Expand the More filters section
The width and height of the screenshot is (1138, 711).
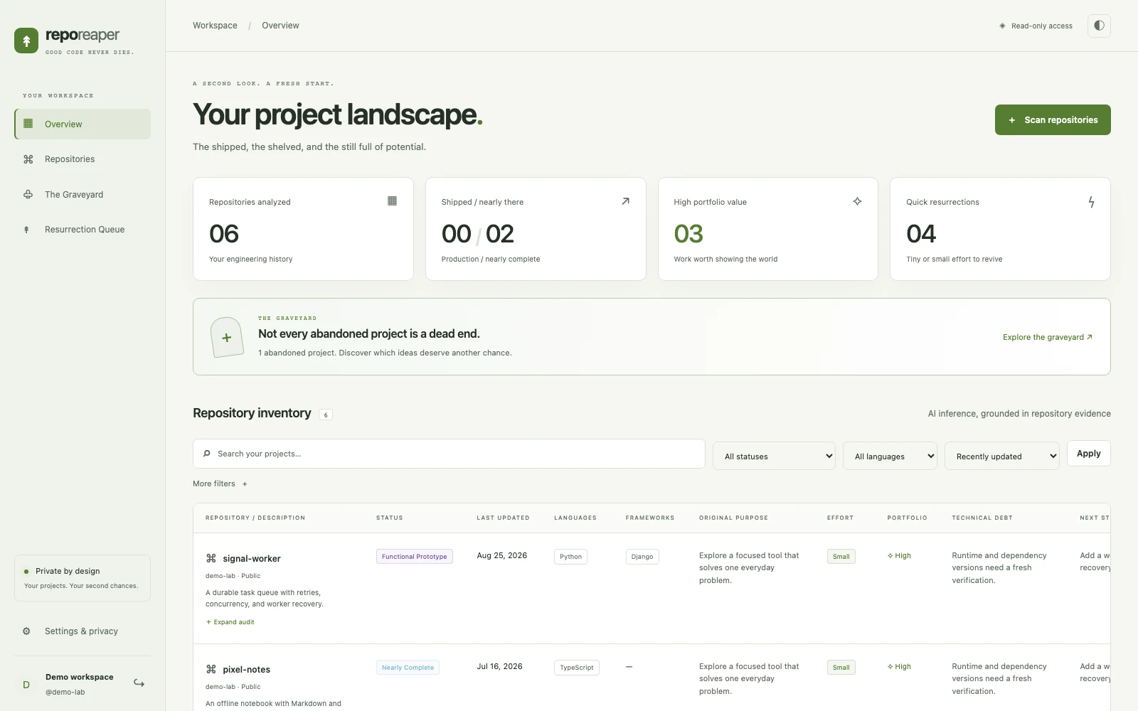(220, 483)
